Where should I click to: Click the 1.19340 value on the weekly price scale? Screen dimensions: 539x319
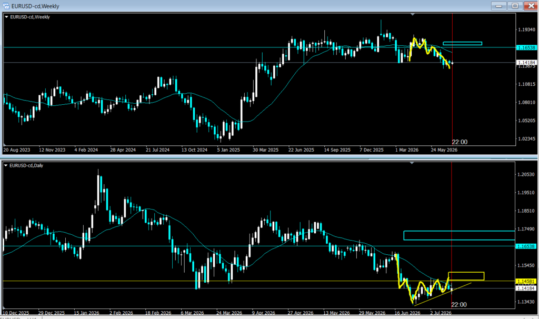point(526,30)
